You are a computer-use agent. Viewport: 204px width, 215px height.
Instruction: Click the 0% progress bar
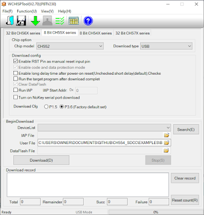156,212
